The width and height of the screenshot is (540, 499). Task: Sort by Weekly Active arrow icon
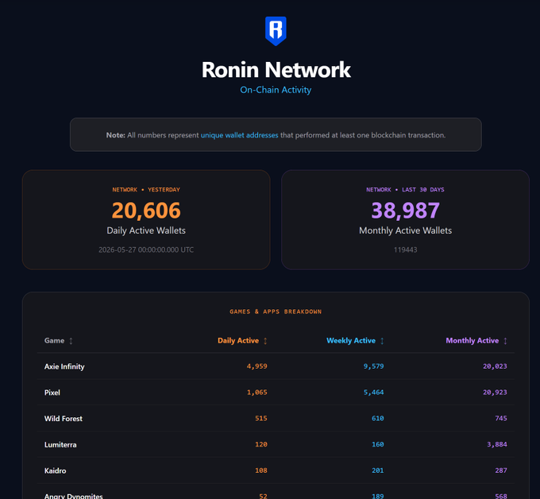(382, 341)
